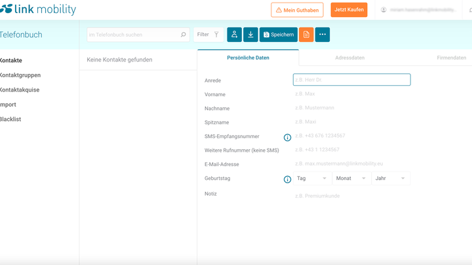Click the orange document icon button
This screenshot has height=265, width=472.
(x=306, y=35)
